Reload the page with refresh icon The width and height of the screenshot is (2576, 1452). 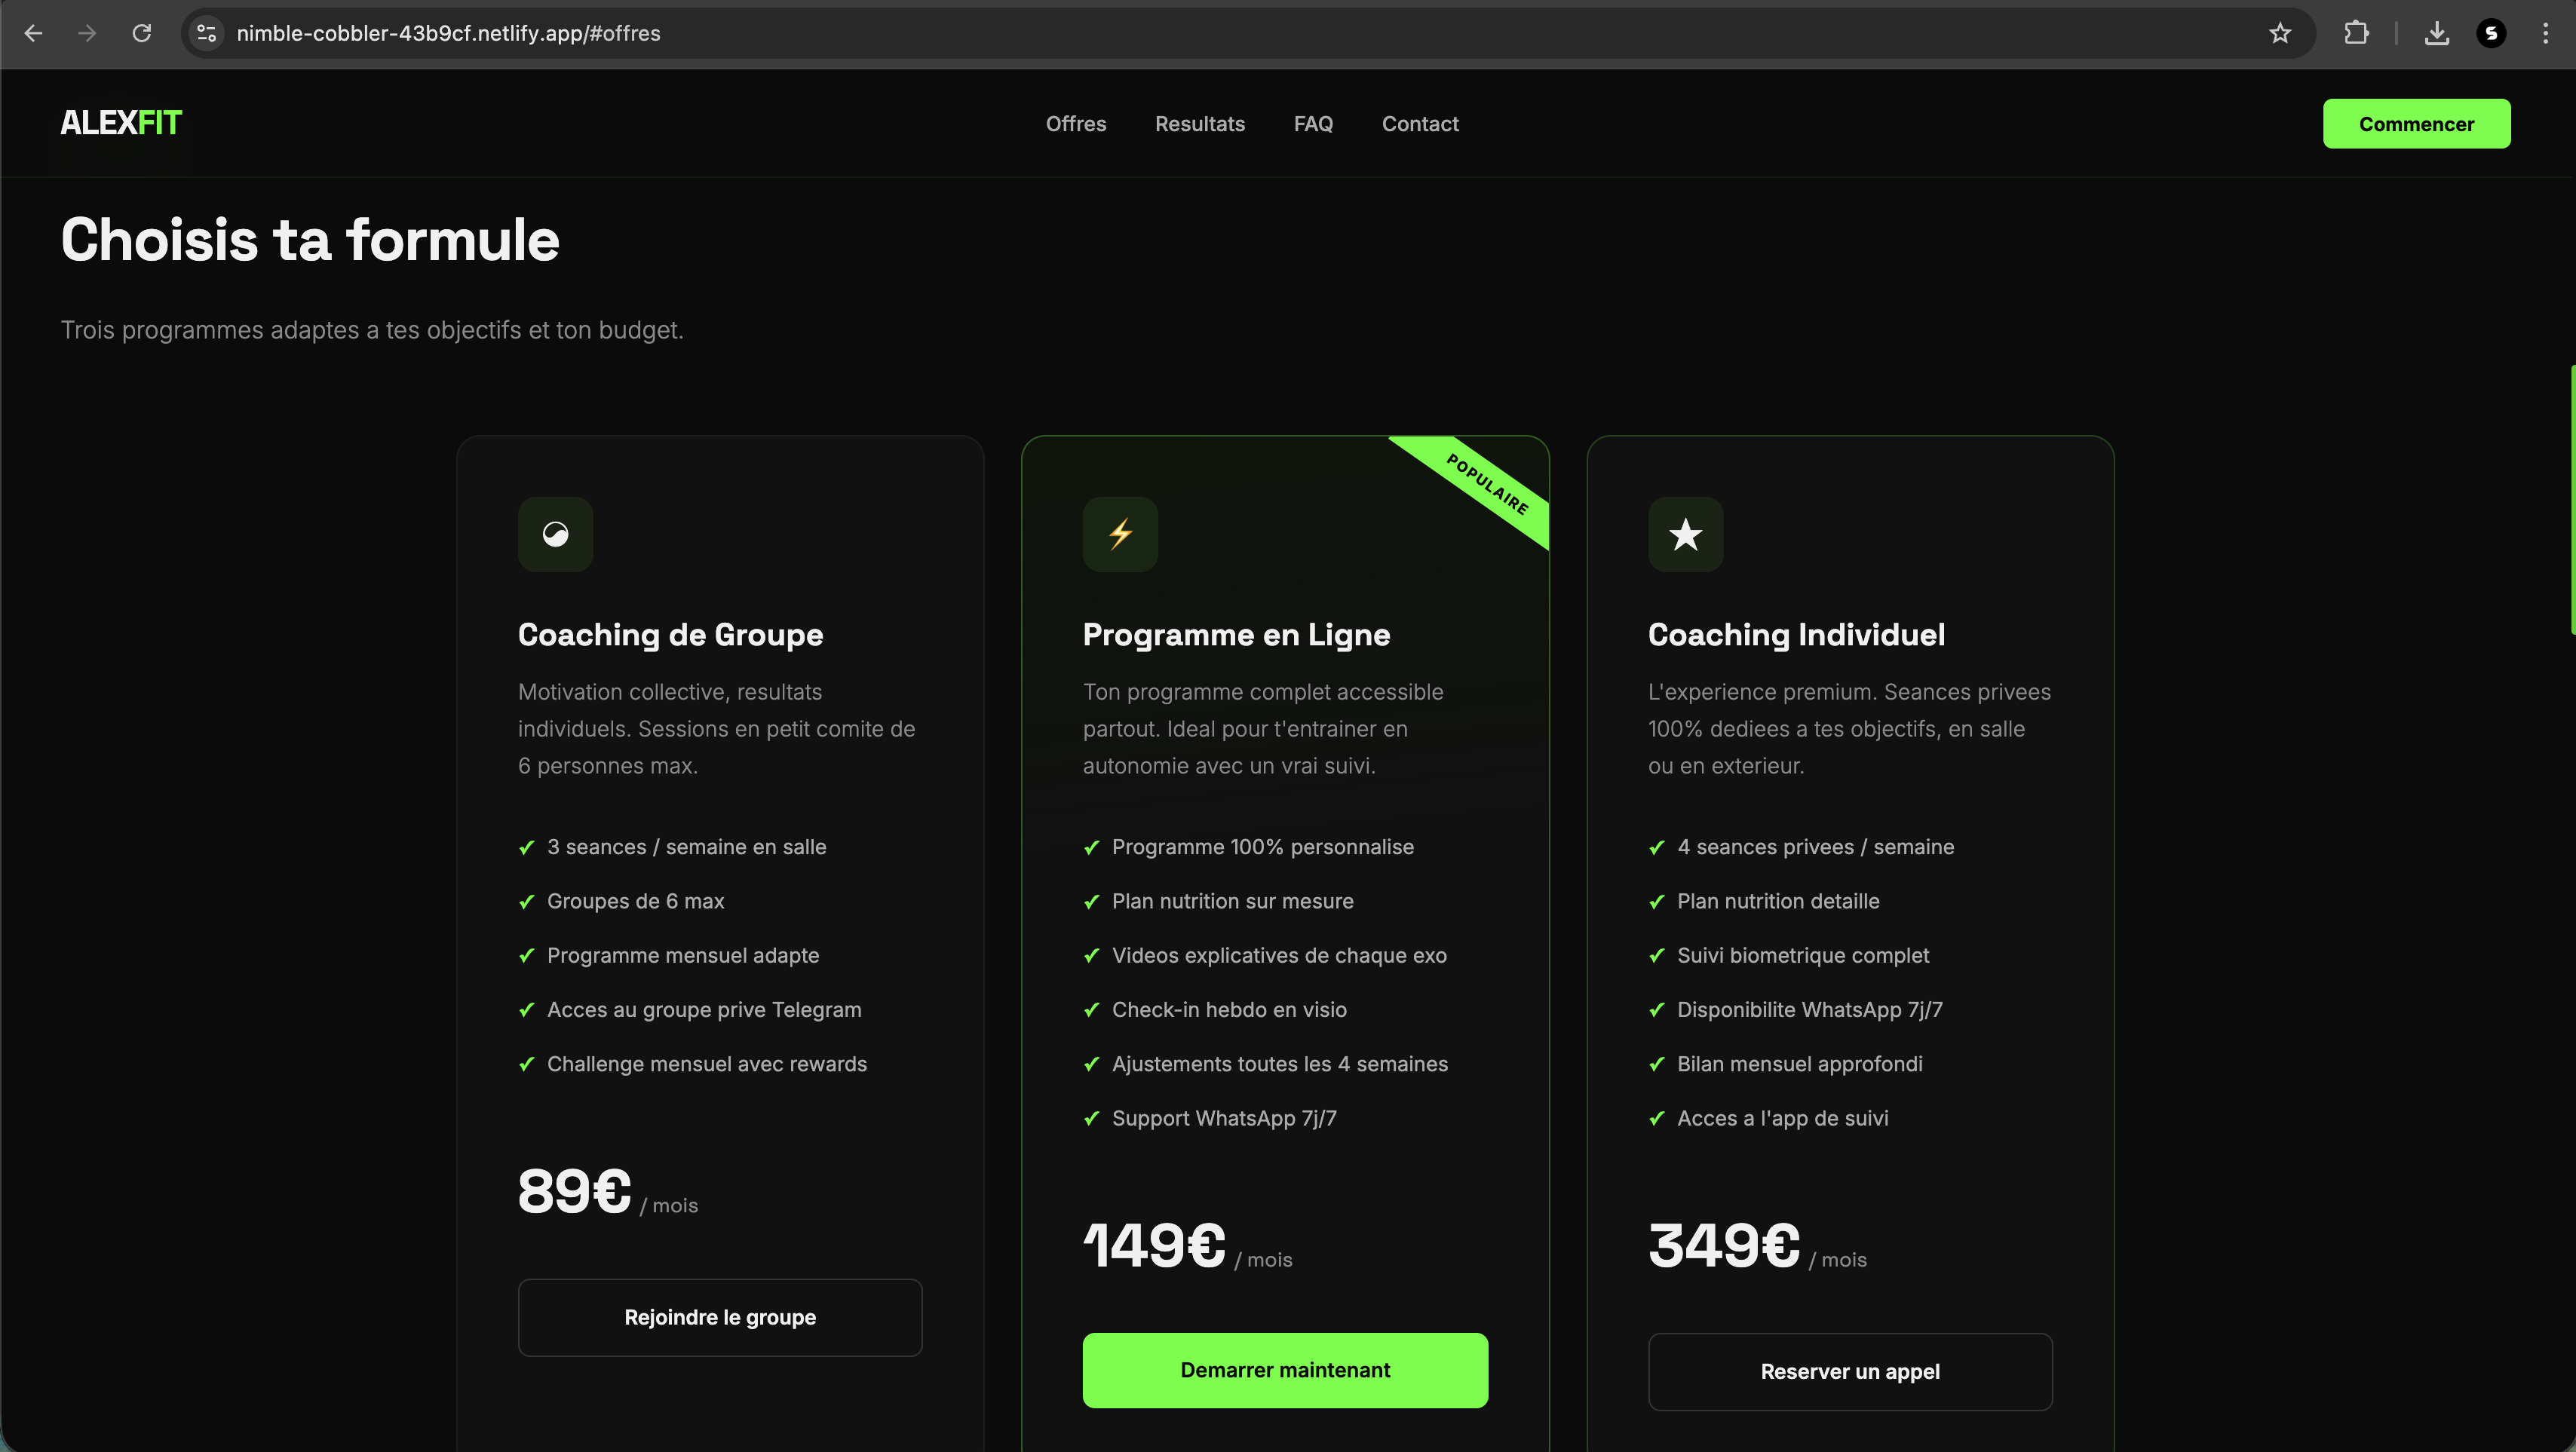(x=142, y=33)
